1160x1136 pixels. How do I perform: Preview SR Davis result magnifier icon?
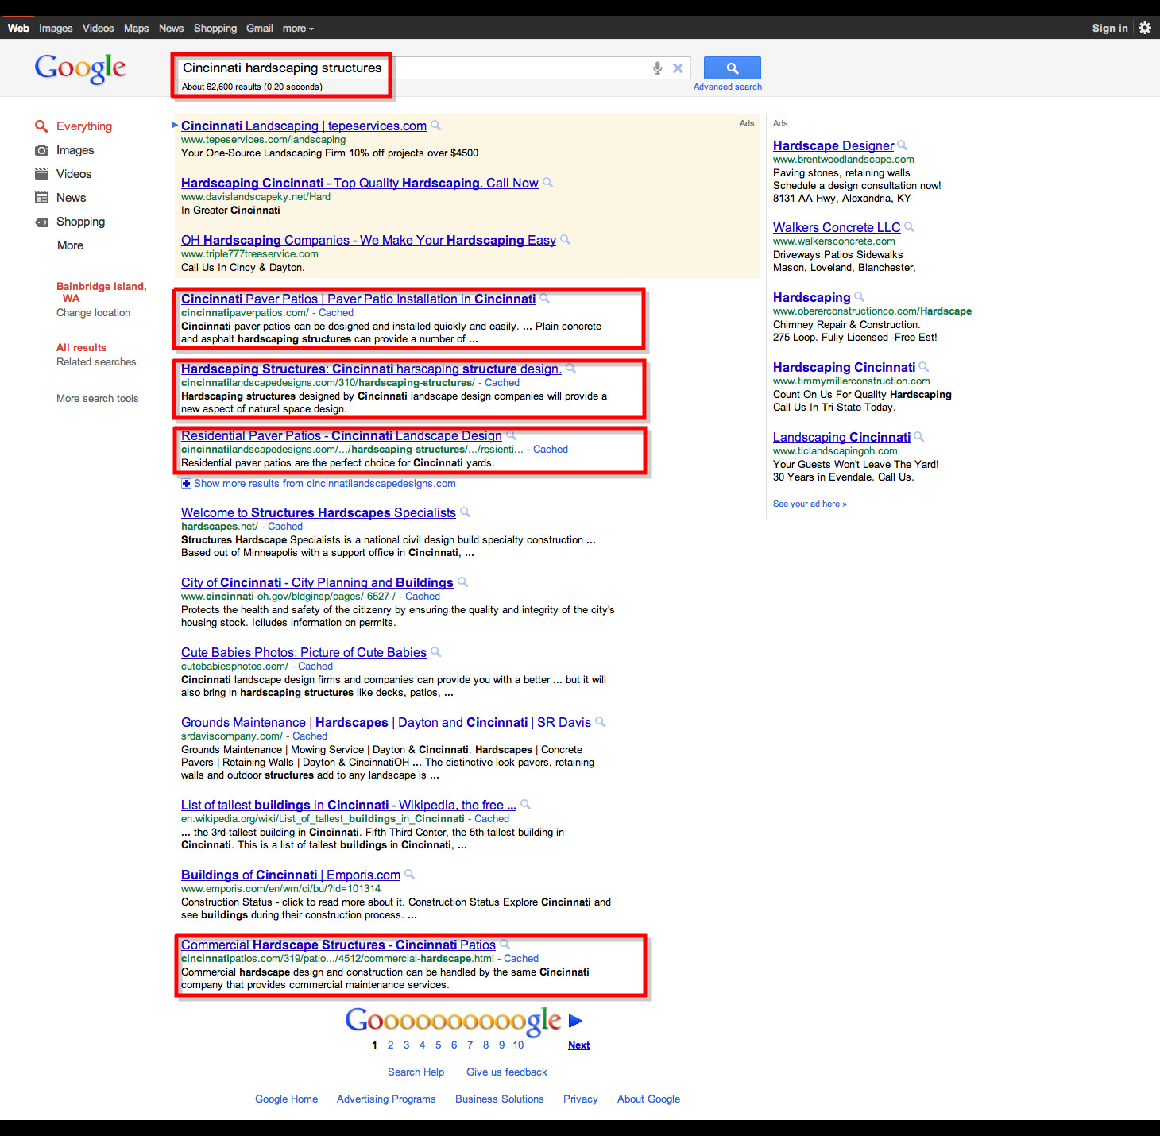[x=600, y=722]
